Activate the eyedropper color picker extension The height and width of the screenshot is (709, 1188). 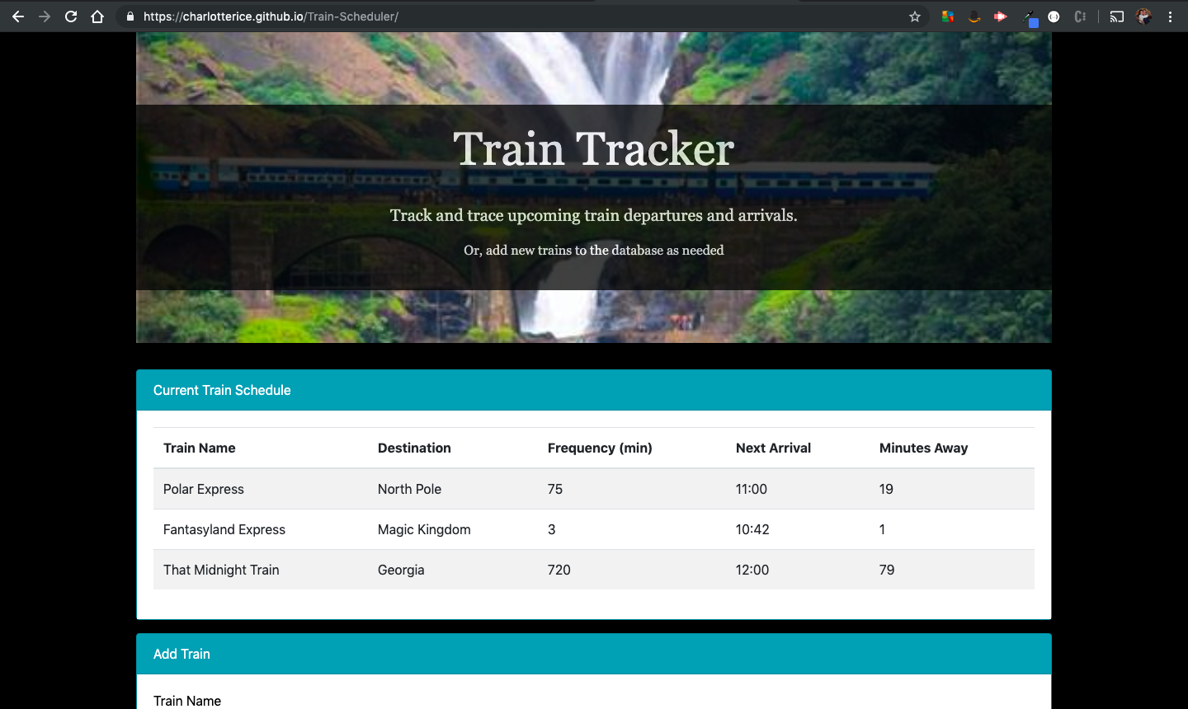point(1030,17)
